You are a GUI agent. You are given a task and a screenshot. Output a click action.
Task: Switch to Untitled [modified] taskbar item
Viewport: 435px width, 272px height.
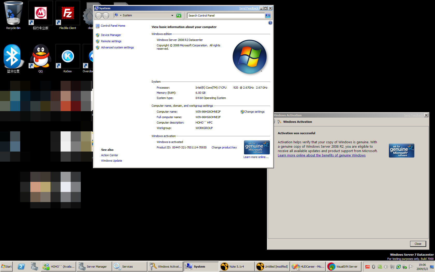(272, 266)
